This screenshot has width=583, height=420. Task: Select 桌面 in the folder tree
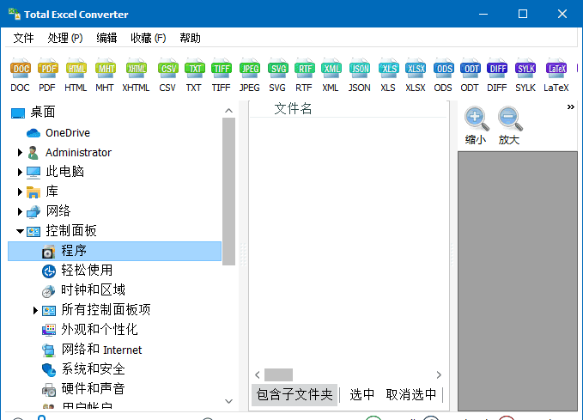click(43, 112)
